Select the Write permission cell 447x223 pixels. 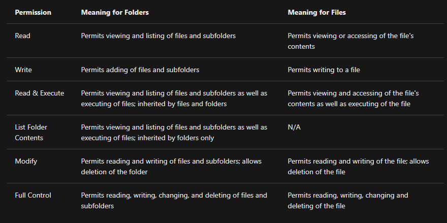point(23,70)
